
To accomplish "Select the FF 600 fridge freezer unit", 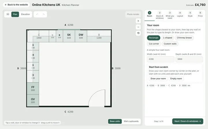I will click(x=33, y=88).
